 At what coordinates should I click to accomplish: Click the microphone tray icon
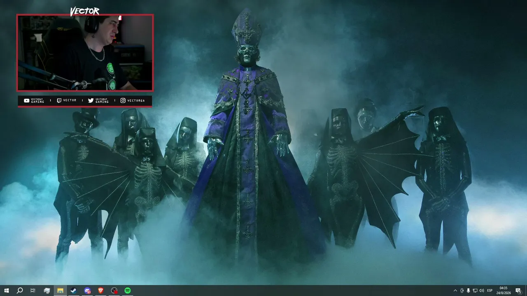pyautogui.click(x=469, y=291)
